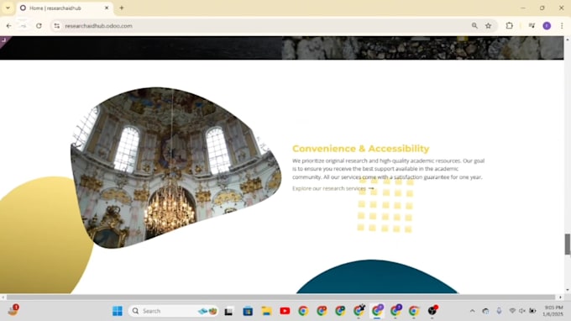
Task: Open YouTube from the taskbar
Action: (x=285, y=311)
